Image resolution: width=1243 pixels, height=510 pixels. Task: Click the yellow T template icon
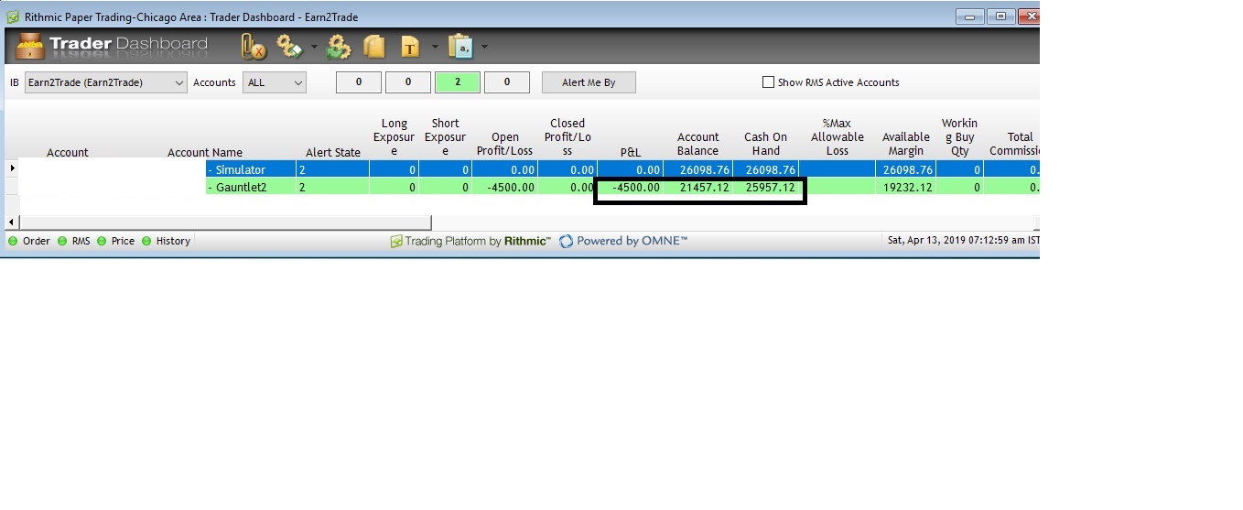pos(411,46)
